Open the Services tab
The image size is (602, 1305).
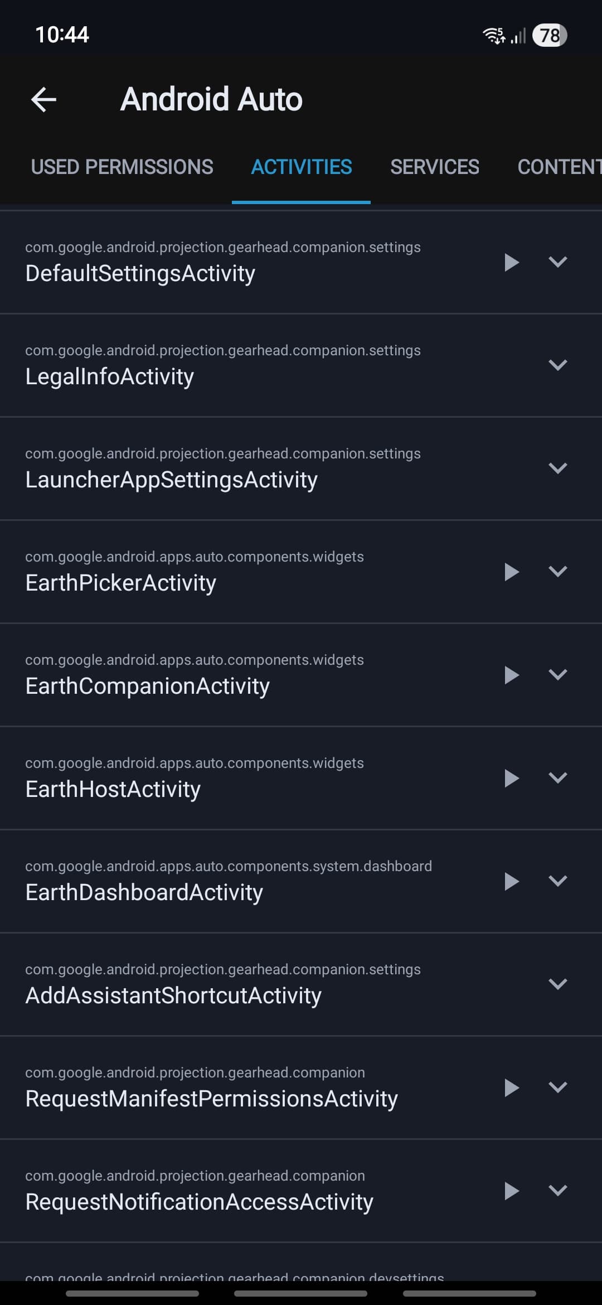[435, 167]
